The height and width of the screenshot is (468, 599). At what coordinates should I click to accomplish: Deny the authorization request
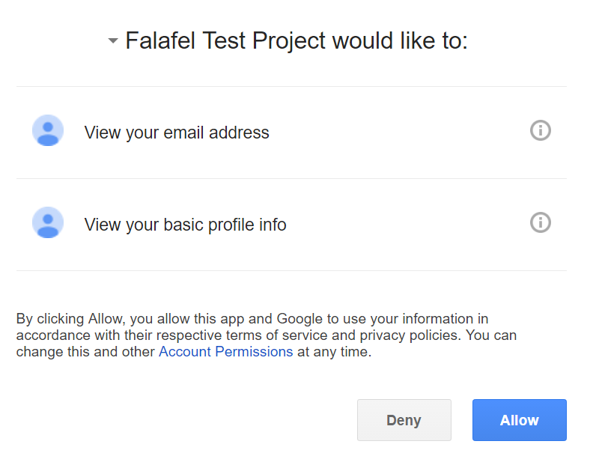coord(404,420)
